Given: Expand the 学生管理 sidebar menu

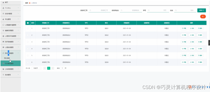Looking at the screenshot, I should click(x=11, y=19).
